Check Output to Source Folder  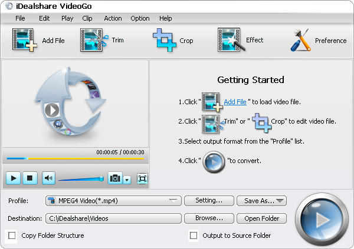pos(193,235)
